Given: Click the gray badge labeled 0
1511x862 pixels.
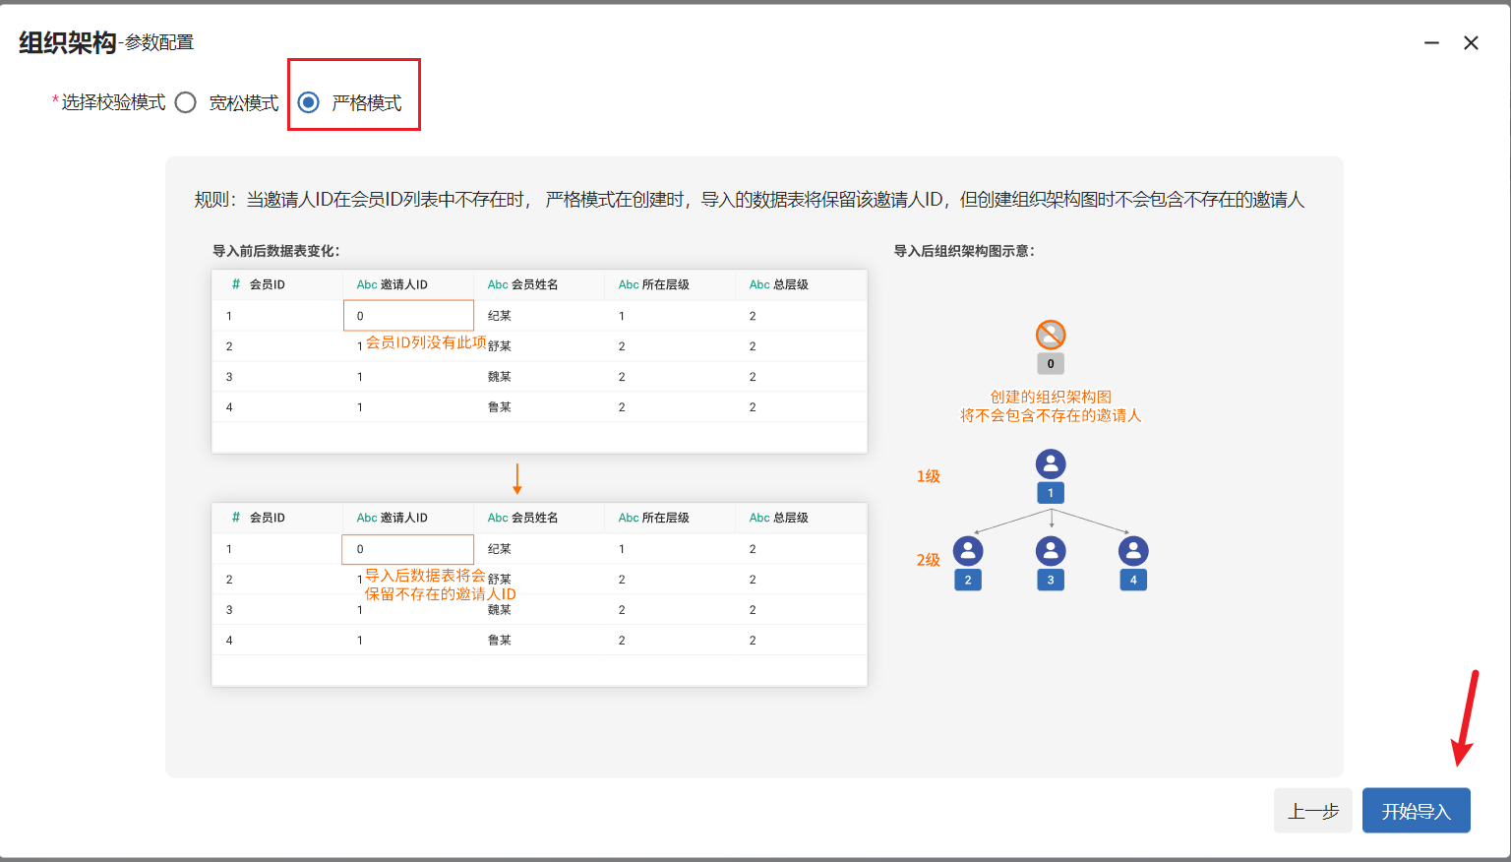Looking at the screenshot, I should [x=1051, y=364].
